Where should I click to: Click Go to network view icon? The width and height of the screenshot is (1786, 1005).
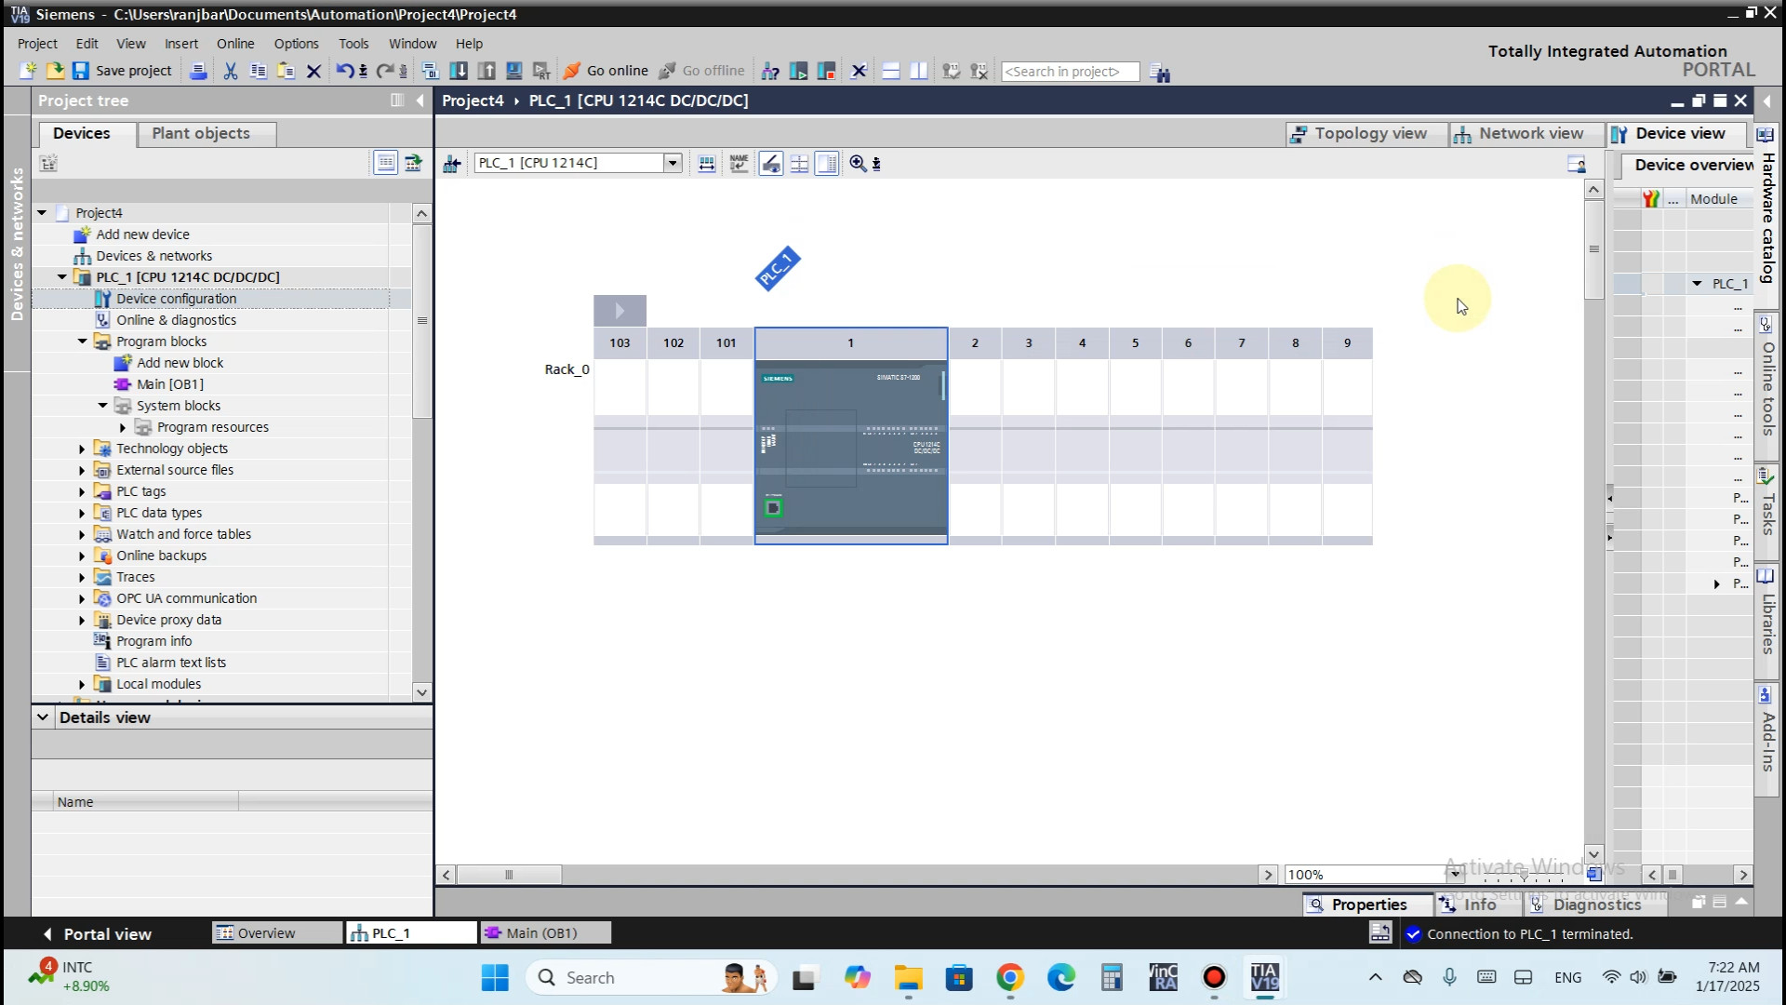pos(452,164)
